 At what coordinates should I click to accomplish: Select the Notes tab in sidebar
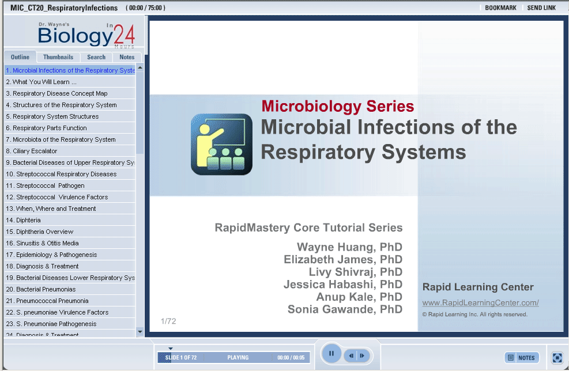(127, 57)
